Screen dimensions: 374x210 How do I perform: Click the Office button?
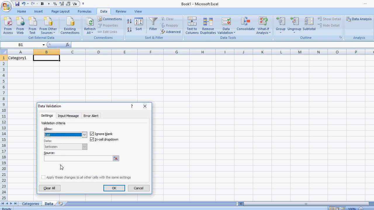click(x=6, y=6)
